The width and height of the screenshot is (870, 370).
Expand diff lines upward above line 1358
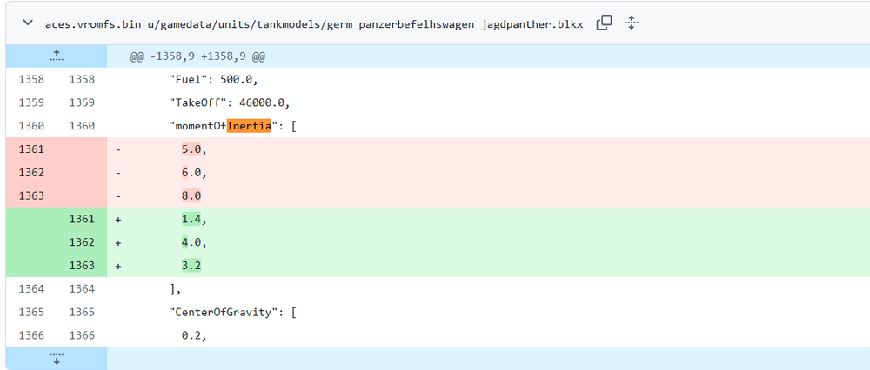(57, 56)
